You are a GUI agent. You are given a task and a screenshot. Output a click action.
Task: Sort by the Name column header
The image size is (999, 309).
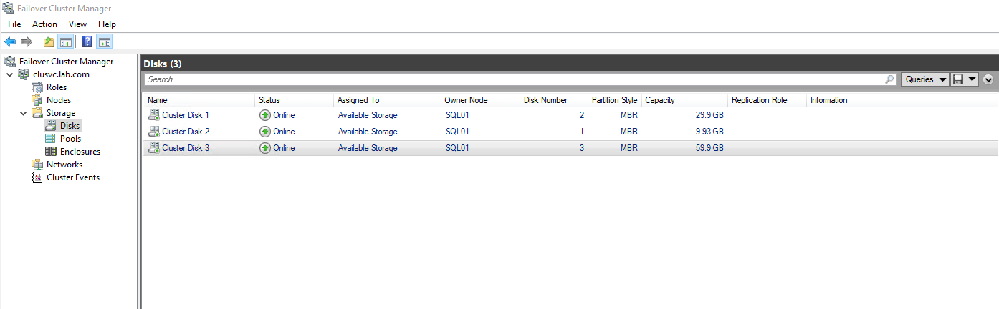[199, 100]
